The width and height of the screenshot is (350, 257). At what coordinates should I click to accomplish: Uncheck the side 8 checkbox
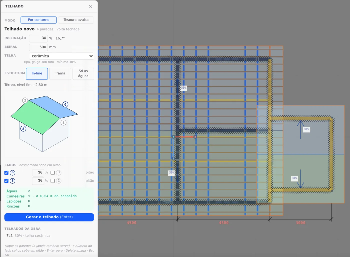click(6, 181)
